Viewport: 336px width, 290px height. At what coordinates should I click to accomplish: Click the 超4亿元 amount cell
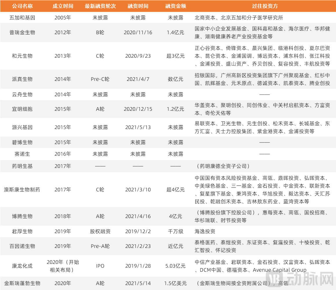pos(176,189)
